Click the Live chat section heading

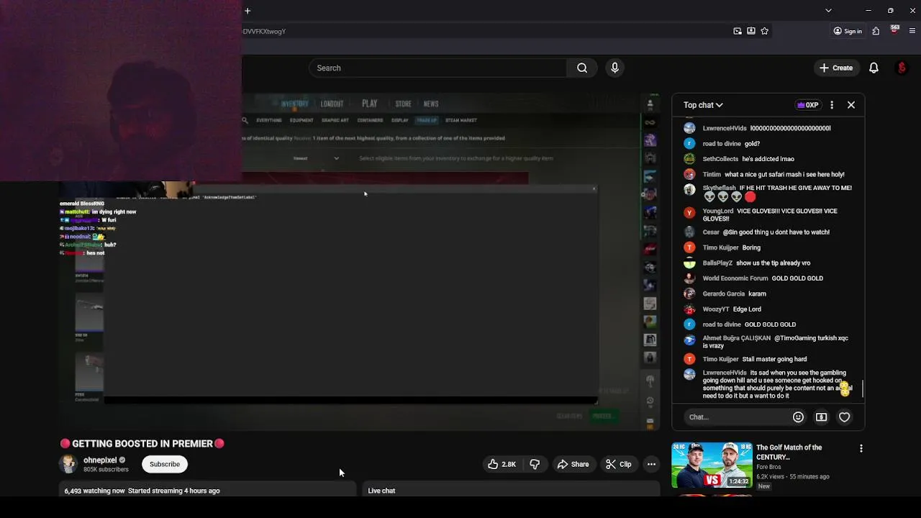(x=381, y=491)
